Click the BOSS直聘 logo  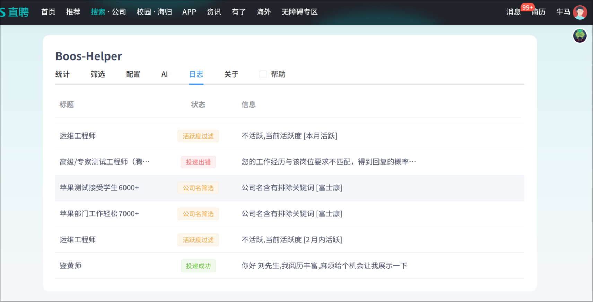pos(15,12)
